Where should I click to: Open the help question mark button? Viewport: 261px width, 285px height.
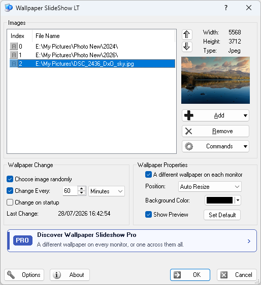pyautogui.click(x=226, y=8)
